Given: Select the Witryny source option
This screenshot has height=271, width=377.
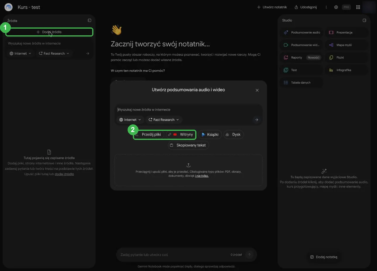Looking at the screenshot, I should point(181,135).
